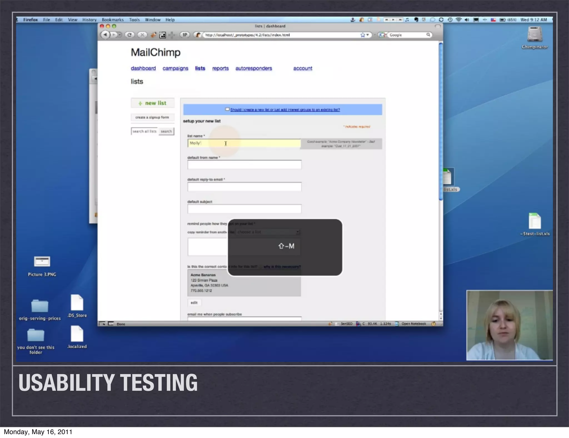Screen dimensions: 569x438
Task: Open the Firefox menu
Action: point(30,20)
